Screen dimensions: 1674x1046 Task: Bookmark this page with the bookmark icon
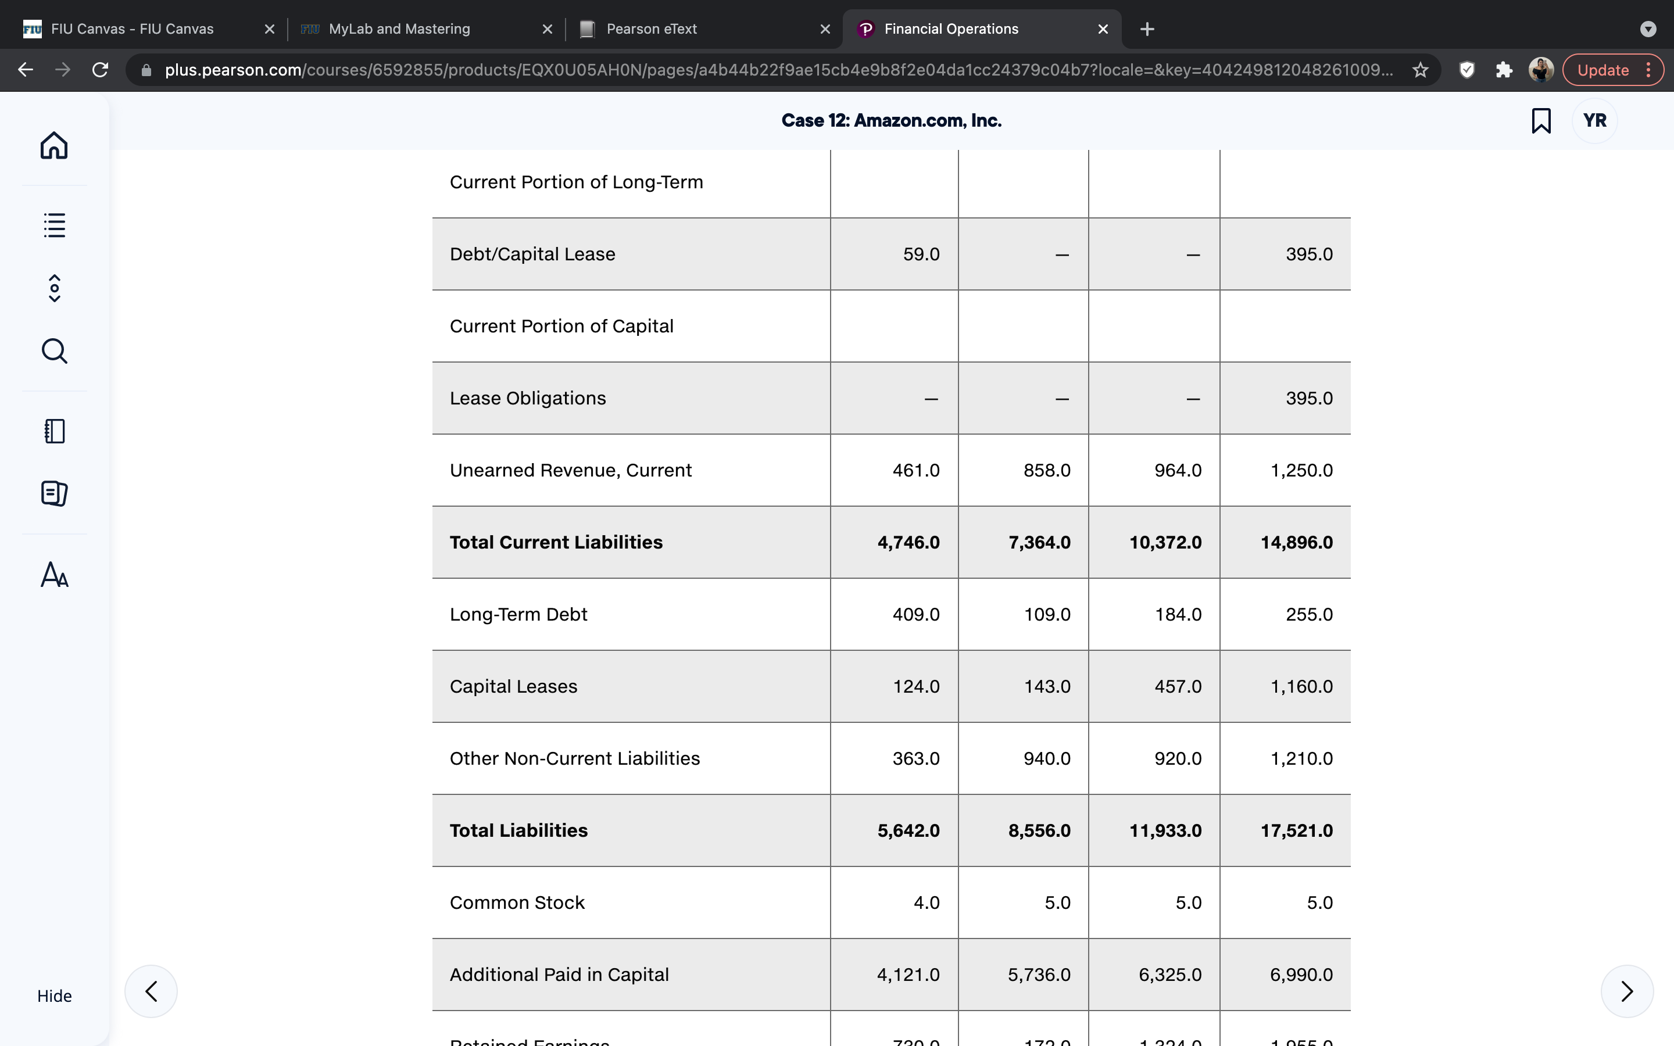pyautogui.click(x=1540, y=120)
